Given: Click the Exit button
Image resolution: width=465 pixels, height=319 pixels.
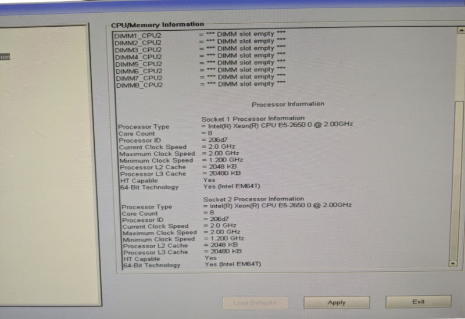Looking at the screenshot, I should (419, 302).
